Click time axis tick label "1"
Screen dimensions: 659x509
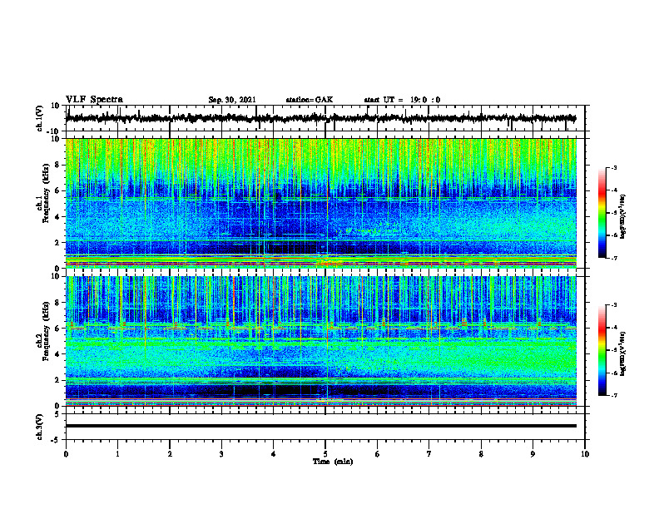point(117,454)
